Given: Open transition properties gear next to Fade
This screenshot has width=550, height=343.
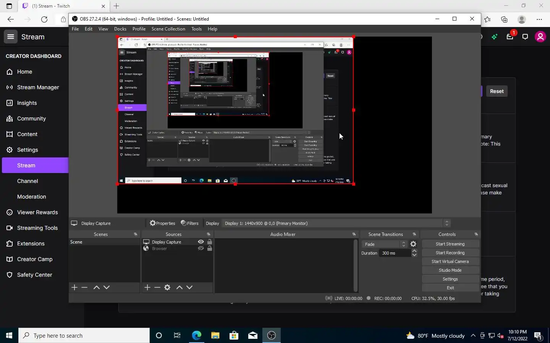Looking at the screenshot, I should pos(413,244).
